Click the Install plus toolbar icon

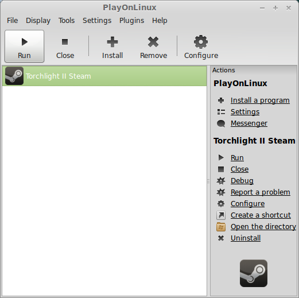[112, 42]
